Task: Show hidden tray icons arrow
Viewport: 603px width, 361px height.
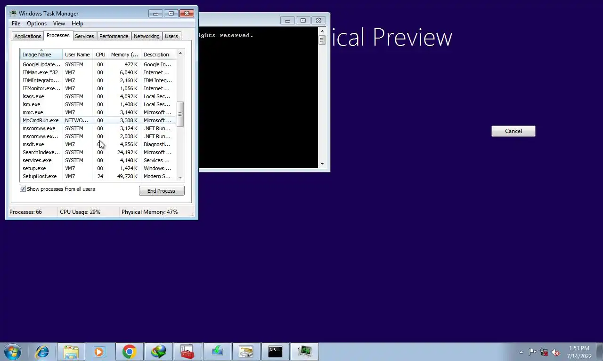Action: coord(521,352)
